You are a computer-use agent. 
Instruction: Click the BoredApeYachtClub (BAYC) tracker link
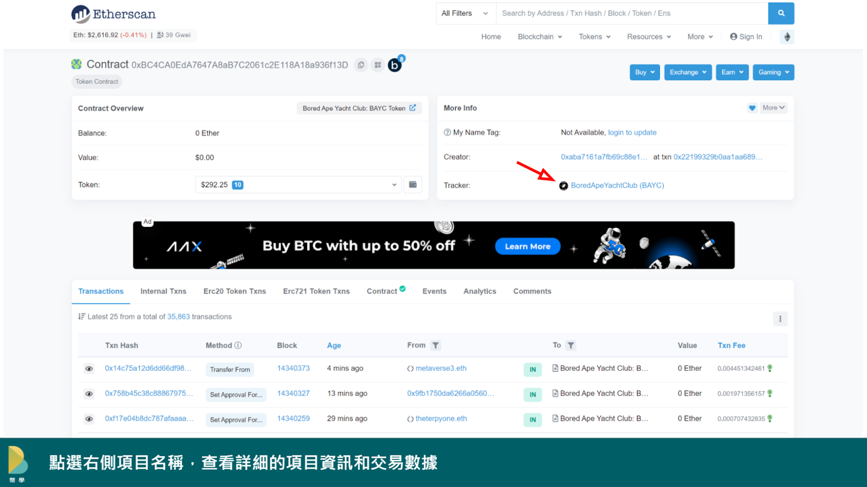click(617, 186)
